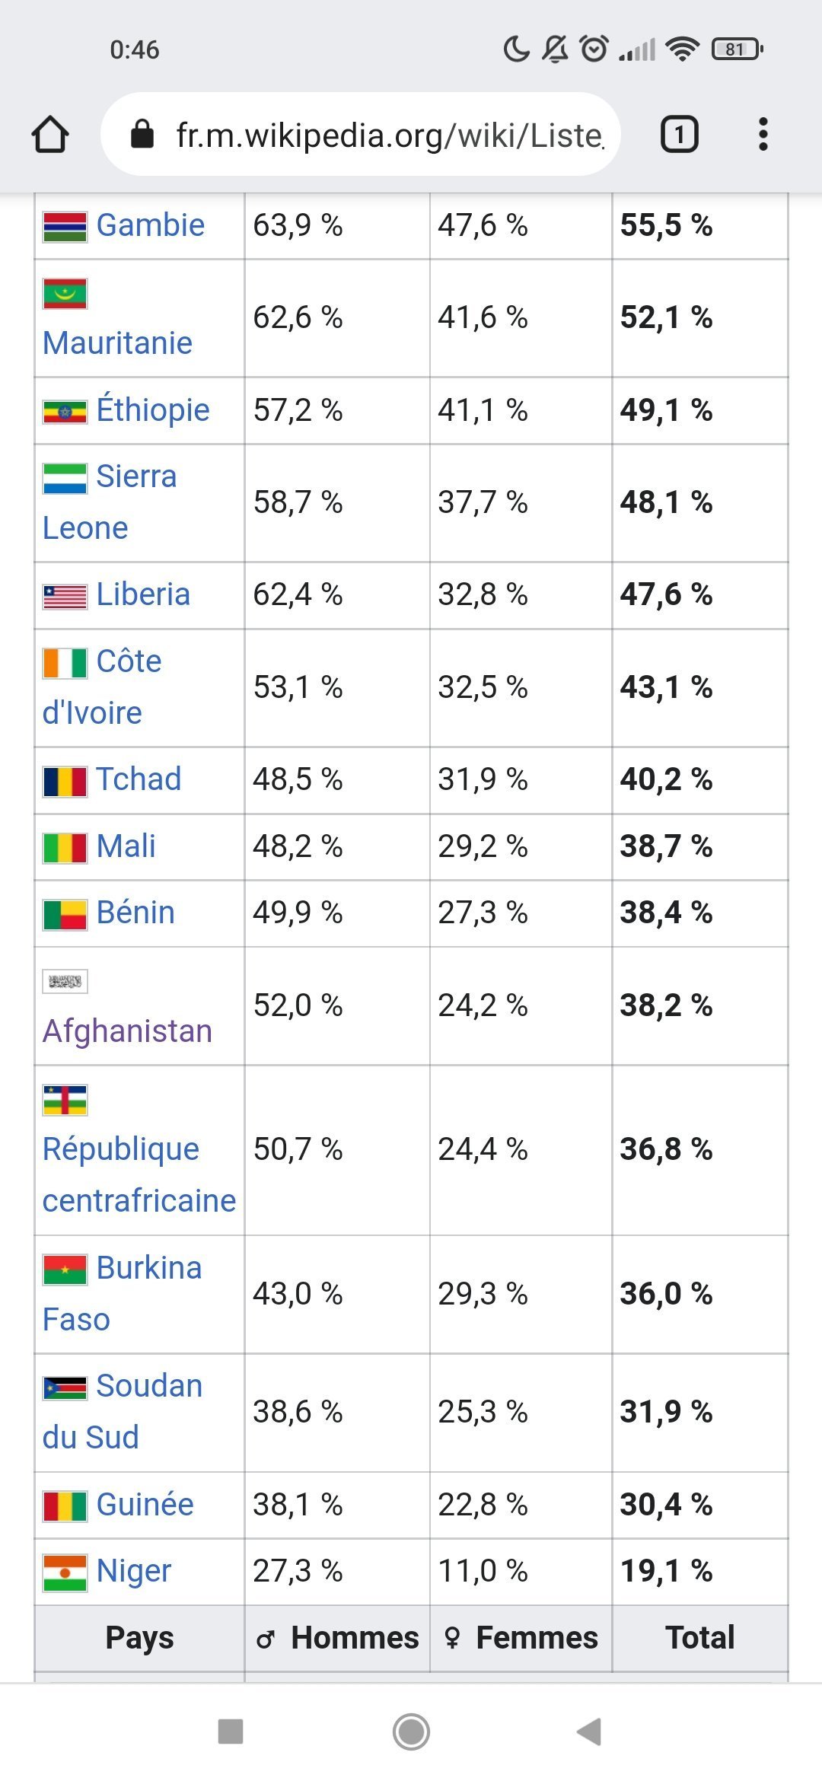Open the Mauritanie article link
The height and width of the screenshot is (1781, 822).
coord(117,342)
